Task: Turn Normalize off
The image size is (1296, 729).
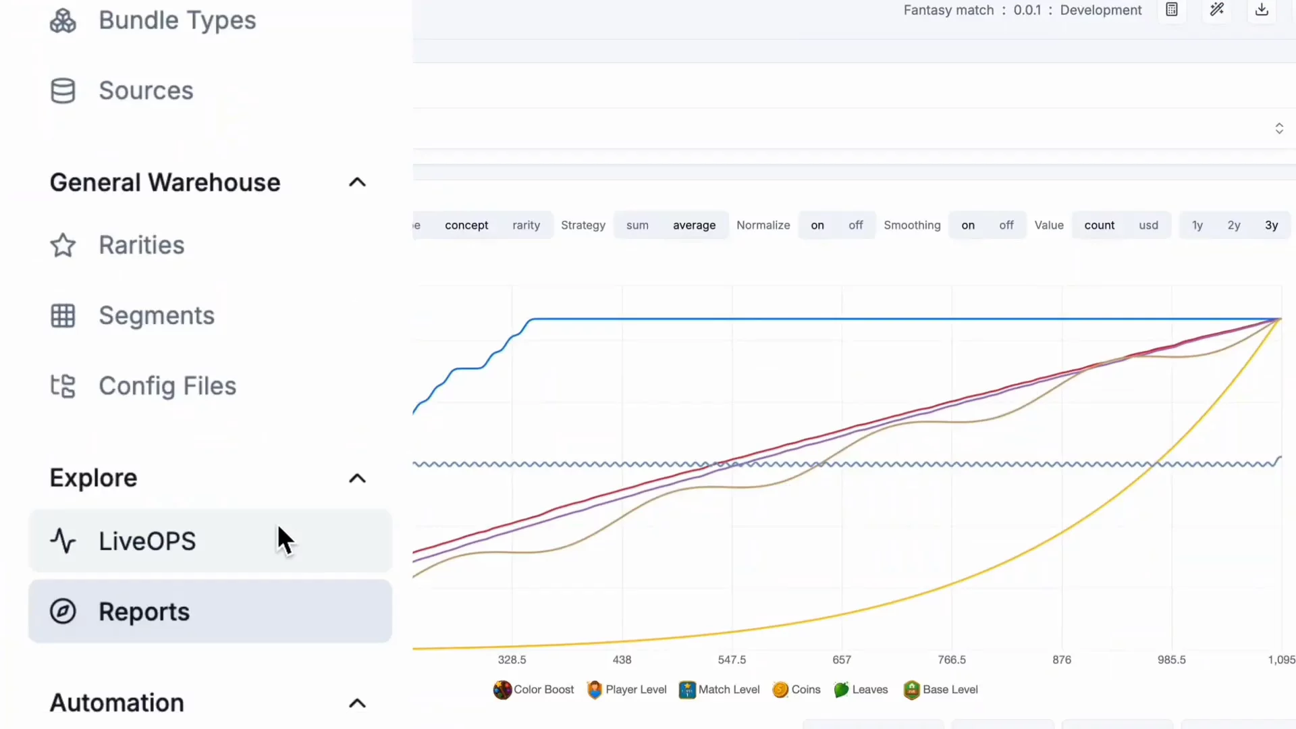Action: tap(855, 225)
